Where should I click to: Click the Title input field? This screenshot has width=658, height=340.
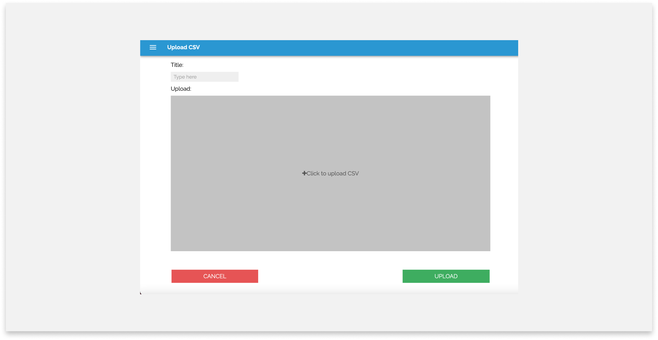(x=204, y=77)
